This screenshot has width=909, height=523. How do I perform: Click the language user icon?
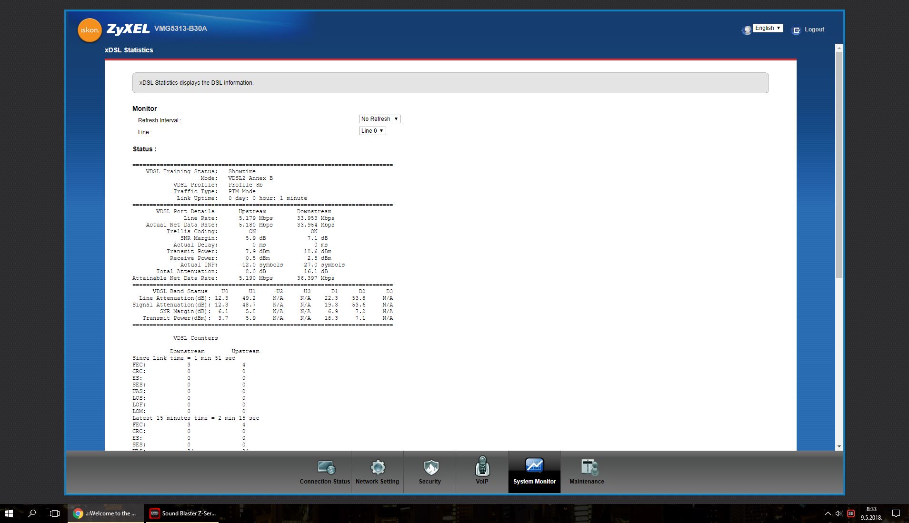click(x=746, y=30)
